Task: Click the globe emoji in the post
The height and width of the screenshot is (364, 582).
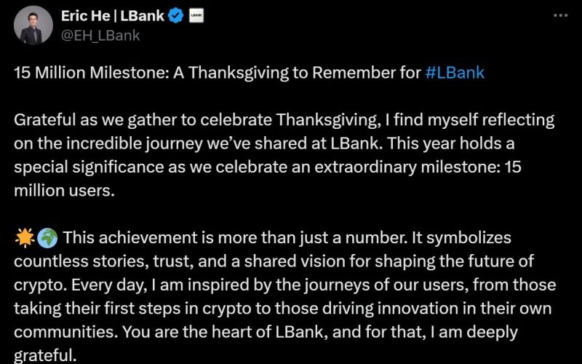Action: click(x=47, y=238)
